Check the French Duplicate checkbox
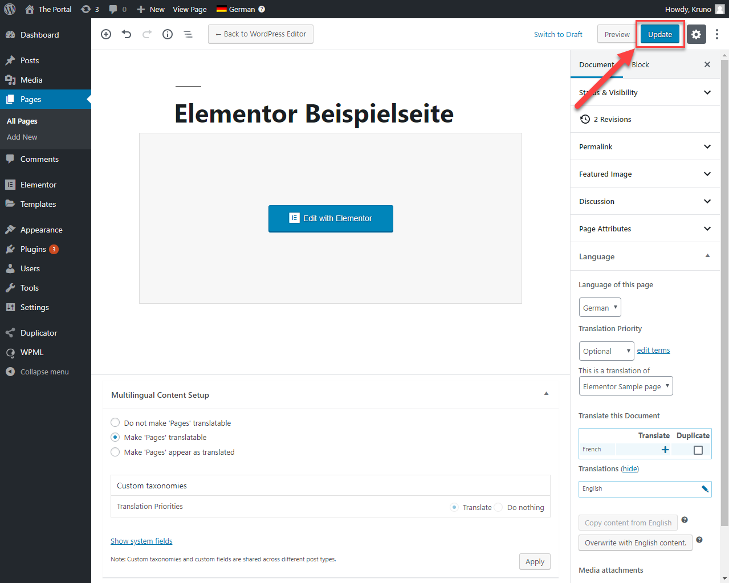Image resolution: width=729 pixels, height=583 pixels. coord(698,450)
